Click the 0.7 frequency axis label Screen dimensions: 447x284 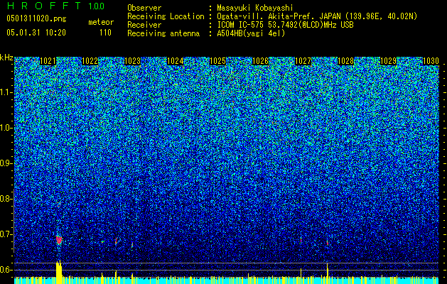[6, 234]
